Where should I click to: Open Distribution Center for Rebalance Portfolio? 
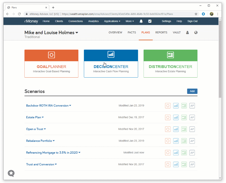pyautogui.click(x=184, y=141)
